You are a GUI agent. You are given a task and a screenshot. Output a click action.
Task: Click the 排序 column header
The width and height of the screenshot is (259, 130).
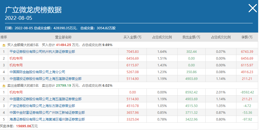[4, 37]
